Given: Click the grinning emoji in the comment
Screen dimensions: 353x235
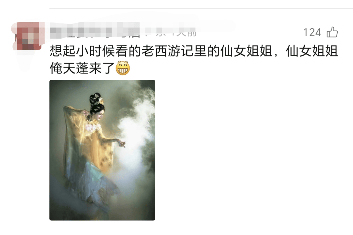Looking at the screenshot, I should click(123, 68).
